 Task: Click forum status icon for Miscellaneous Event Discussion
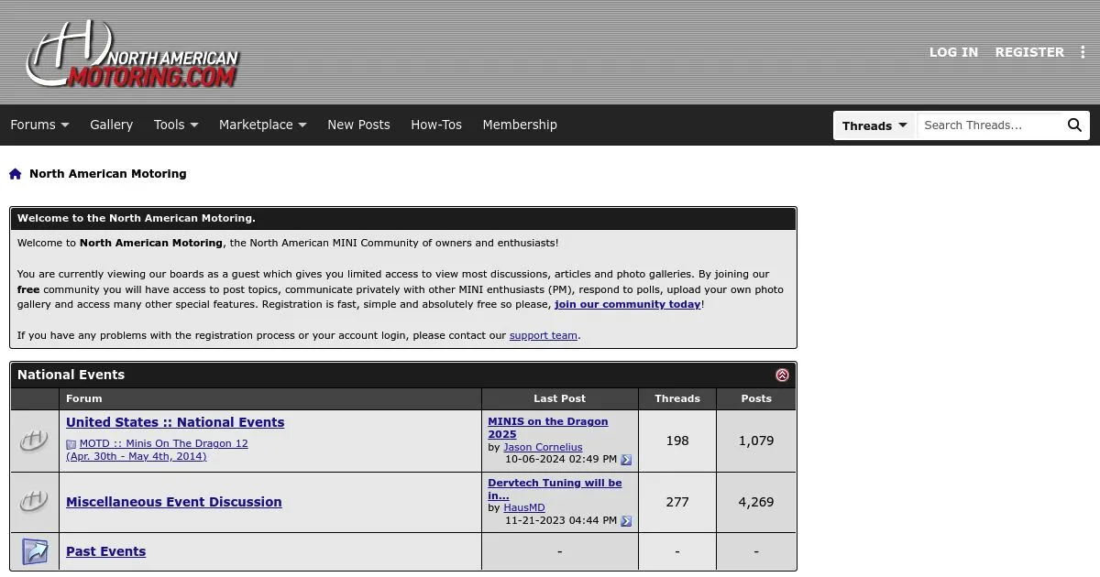click(x=34, y=502)
